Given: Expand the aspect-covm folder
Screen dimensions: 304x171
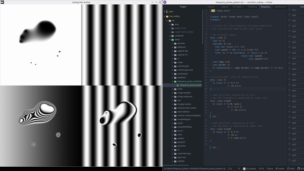Looking at the screenshot, I should click(170, 28).
